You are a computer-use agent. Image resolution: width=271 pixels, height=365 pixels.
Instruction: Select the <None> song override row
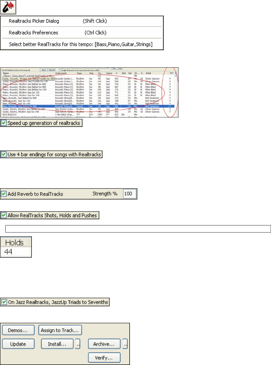[88, 76]
